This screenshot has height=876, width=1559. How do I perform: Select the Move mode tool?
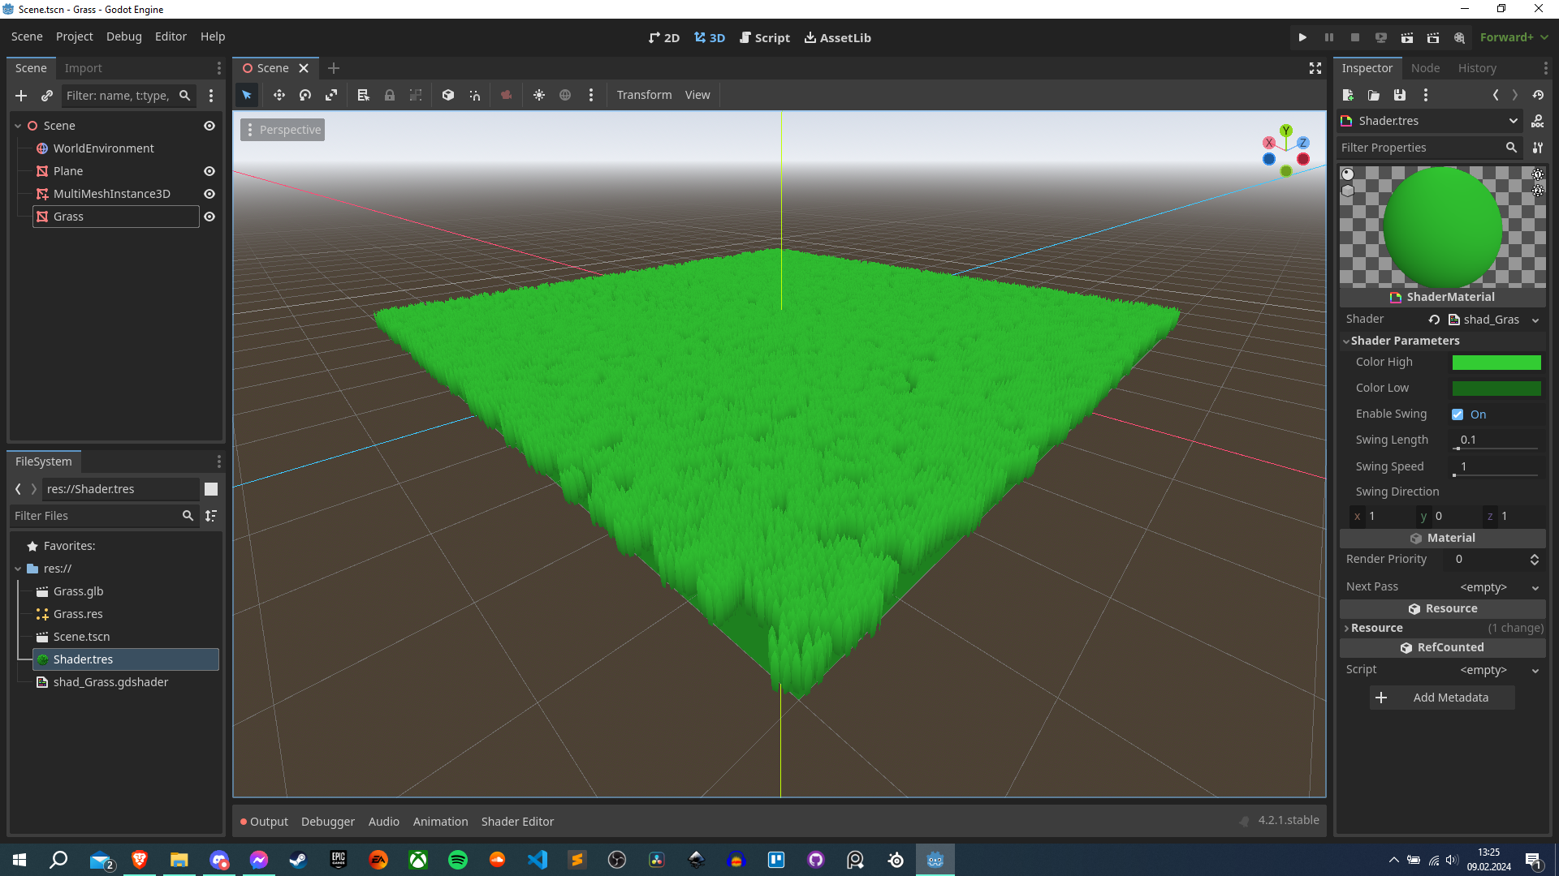click(x=279, y=95)
